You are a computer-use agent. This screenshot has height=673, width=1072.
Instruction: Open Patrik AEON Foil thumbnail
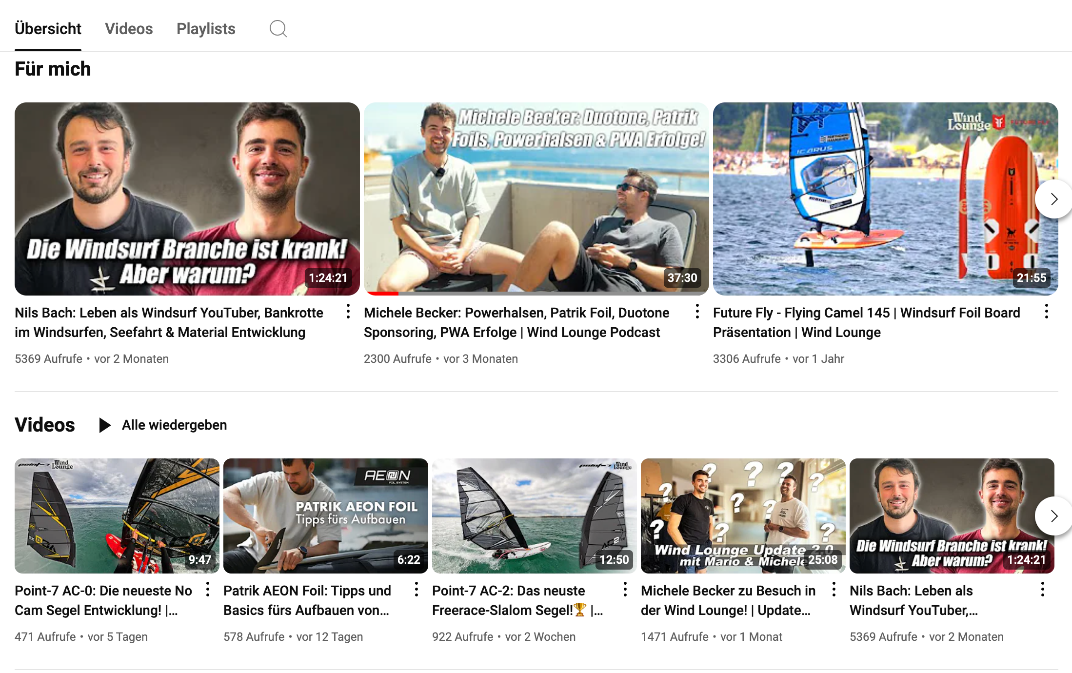326,515
